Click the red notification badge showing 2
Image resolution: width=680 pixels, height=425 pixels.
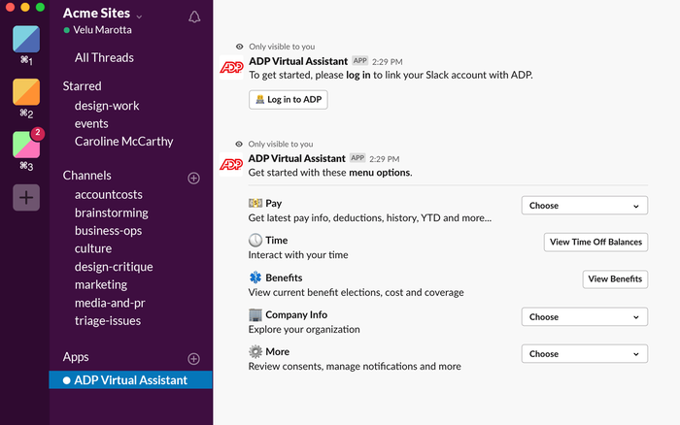(x=38, y=133)
